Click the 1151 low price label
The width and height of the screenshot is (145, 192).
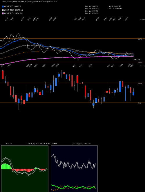point(9,66)
